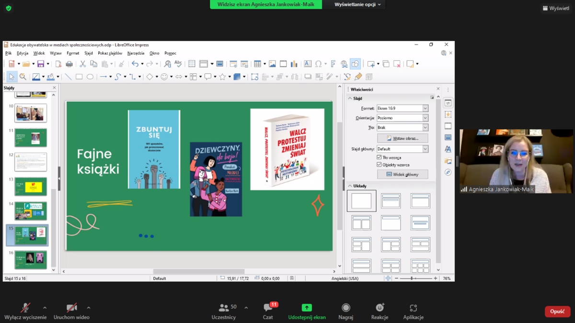The image size is (575, 323).
Task: Click the Save document icon
Action: (x=41, y=64)
